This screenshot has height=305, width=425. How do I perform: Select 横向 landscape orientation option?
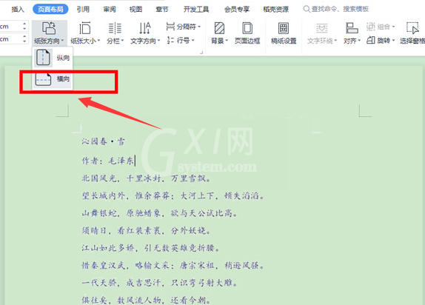tap(53, 79)
